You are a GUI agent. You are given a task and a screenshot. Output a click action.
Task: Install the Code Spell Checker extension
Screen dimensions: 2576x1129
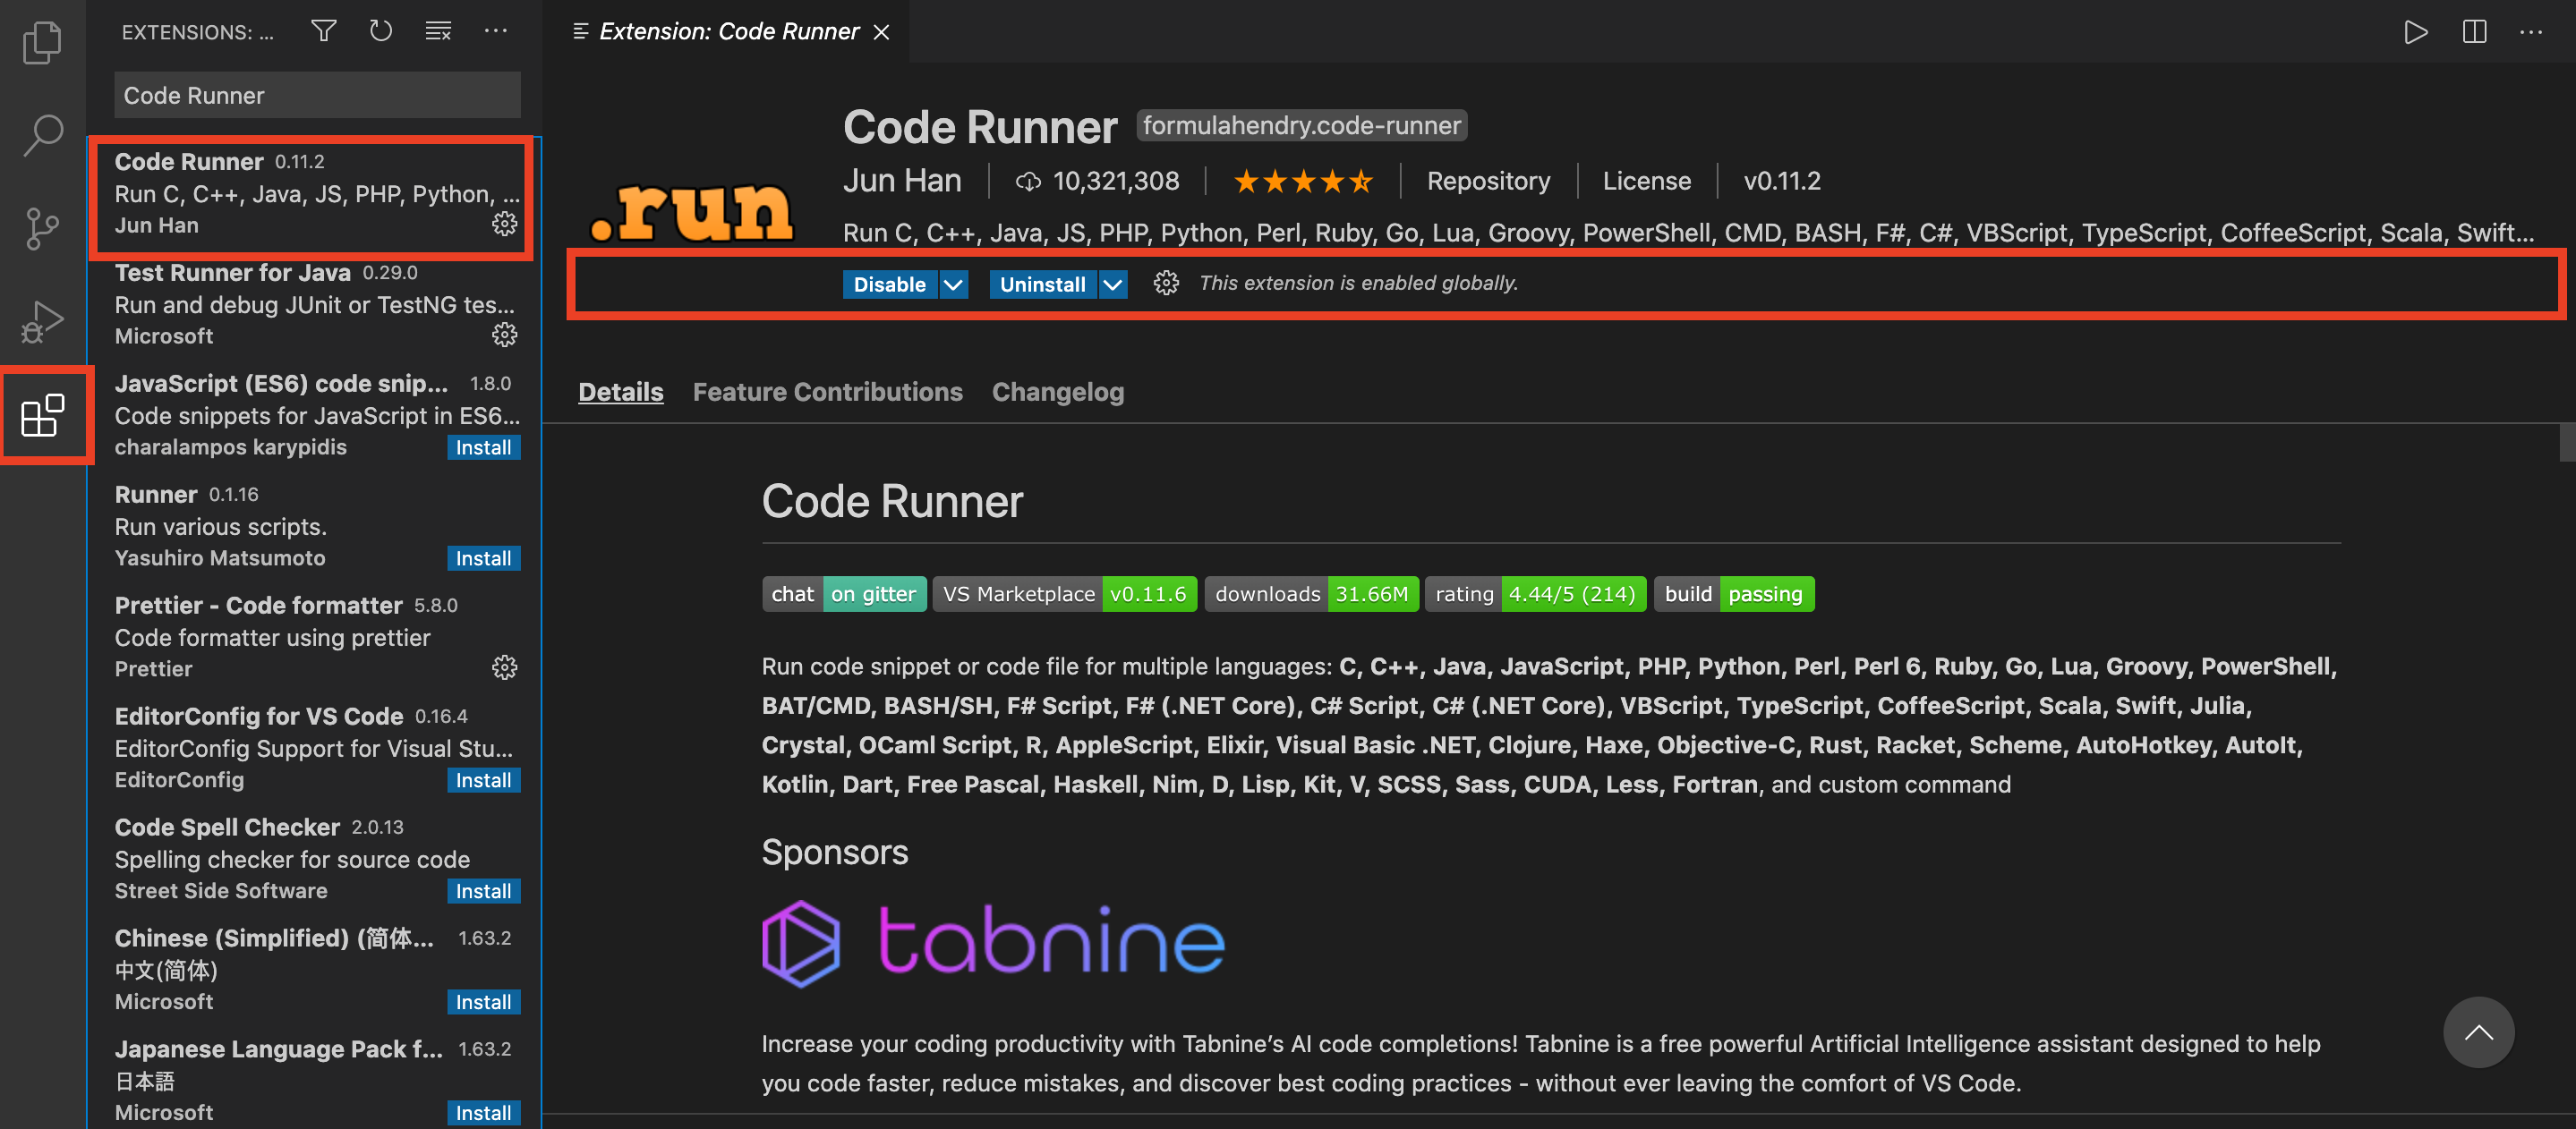click(x=483, y=891)
